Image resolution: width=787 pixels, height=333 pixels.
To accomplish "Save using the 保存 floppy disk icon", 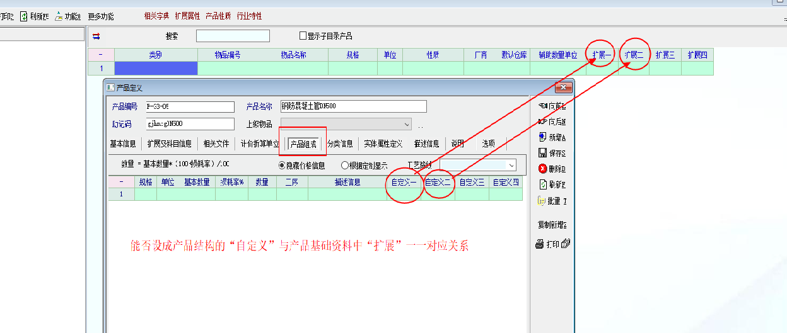I will pos(542,153).
